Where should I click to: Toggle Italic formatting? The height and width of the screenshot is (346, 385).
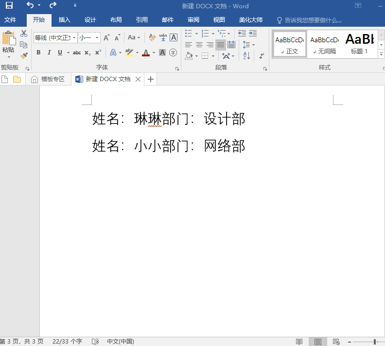point(49,52)
